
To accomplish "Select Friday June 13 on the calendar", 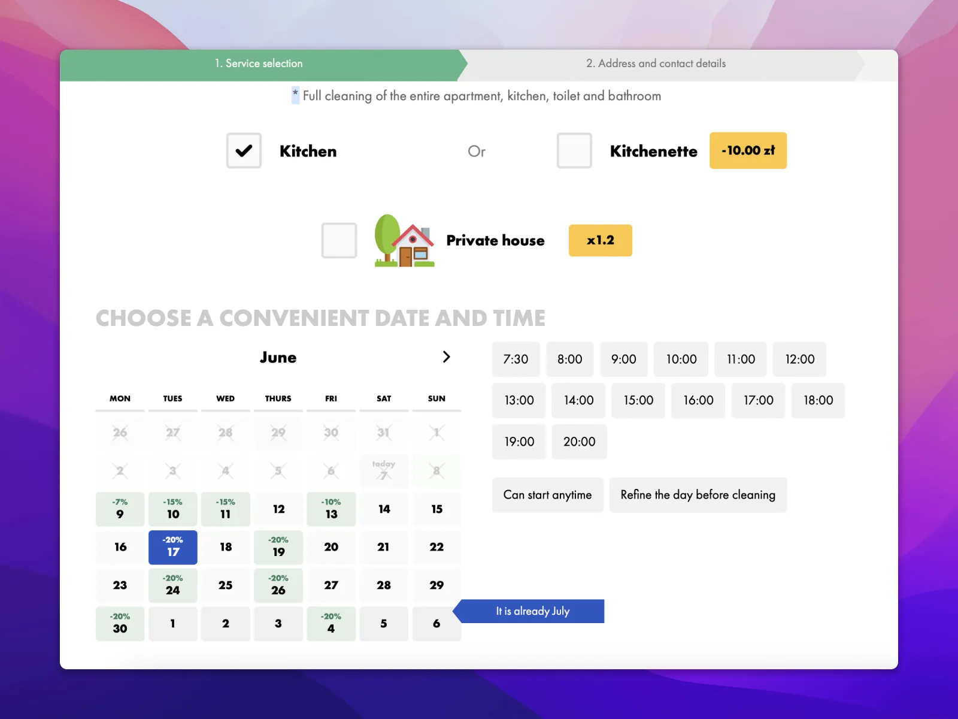I will click(331, 509).
